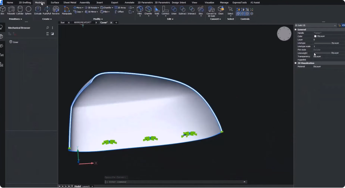Expand the Create group dropdown
345x188 pixels.
pos(47,19)
